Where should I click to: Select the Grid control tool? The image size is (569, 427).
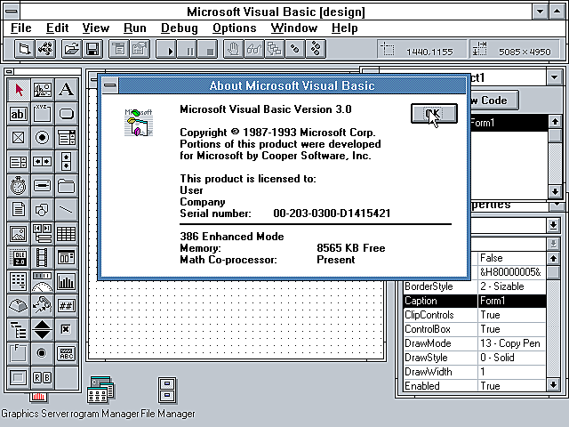point(66,233)
